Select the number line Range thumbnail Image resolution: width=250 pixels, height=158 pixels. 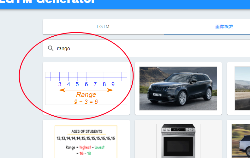click(86, 88)
